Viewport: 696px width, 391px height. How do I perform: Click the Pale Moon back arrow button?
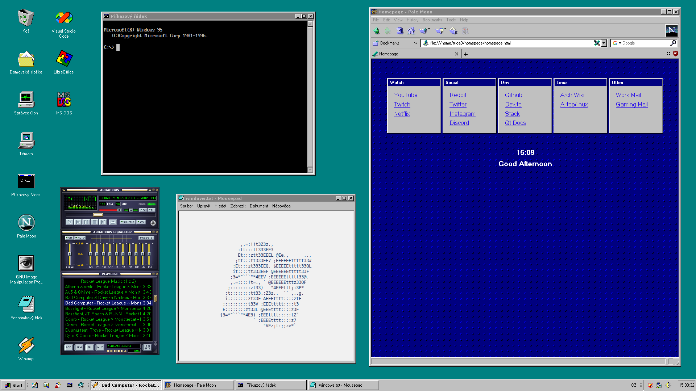point(377,31)
